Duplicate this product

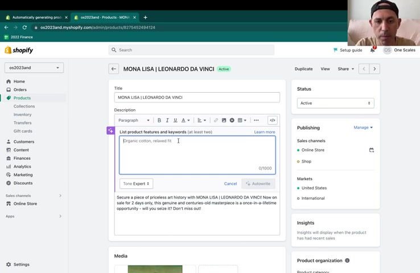[x=303, y=69]
